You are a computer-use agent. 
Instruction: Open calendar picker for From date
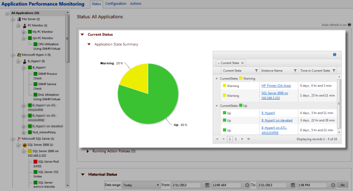pyautogui.click(x=207, y=185)
